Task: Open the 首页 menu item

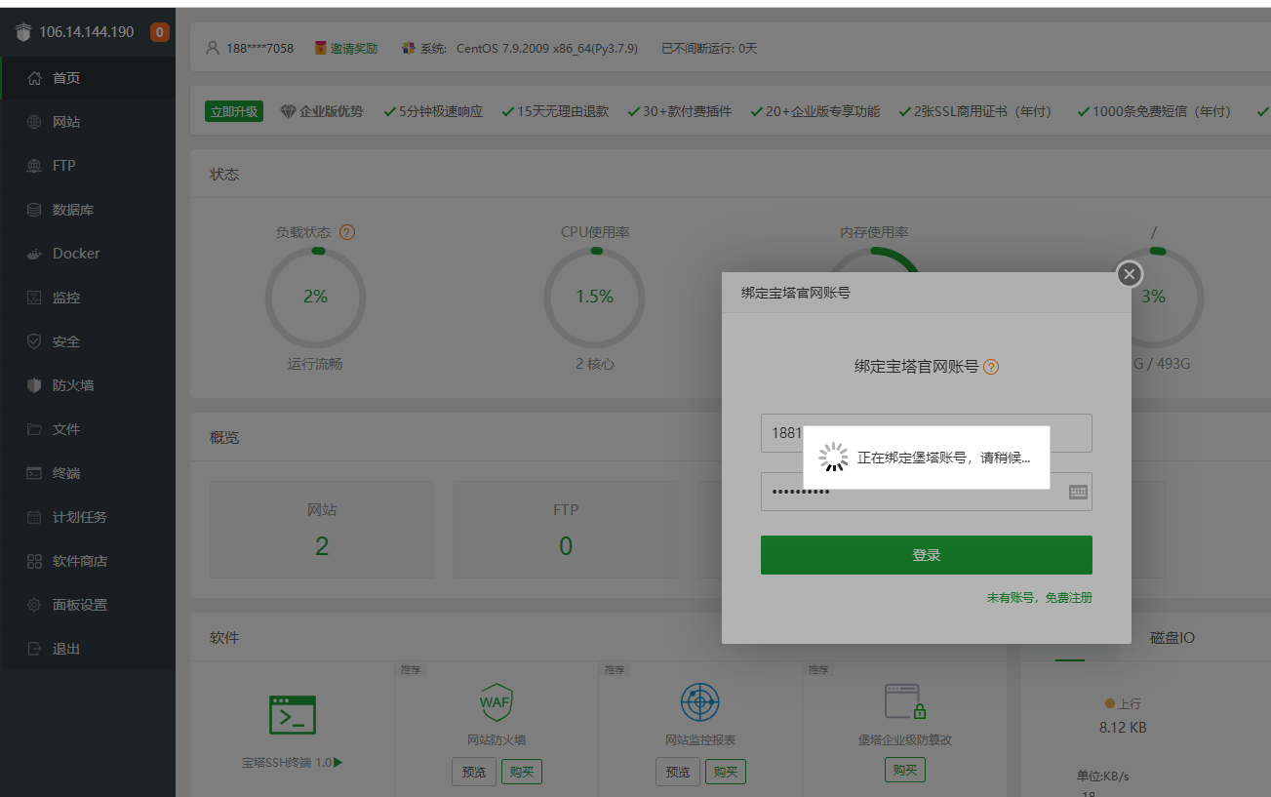Action: [88, 78]
